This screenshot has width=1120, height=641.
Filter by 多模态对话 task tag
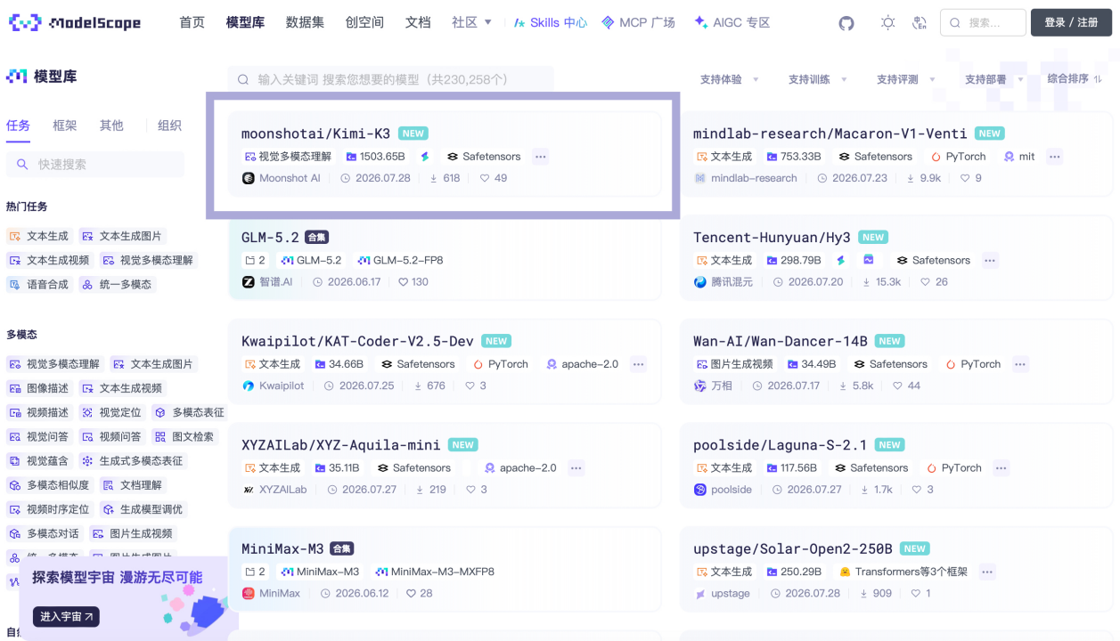click(x=43, y=532)
